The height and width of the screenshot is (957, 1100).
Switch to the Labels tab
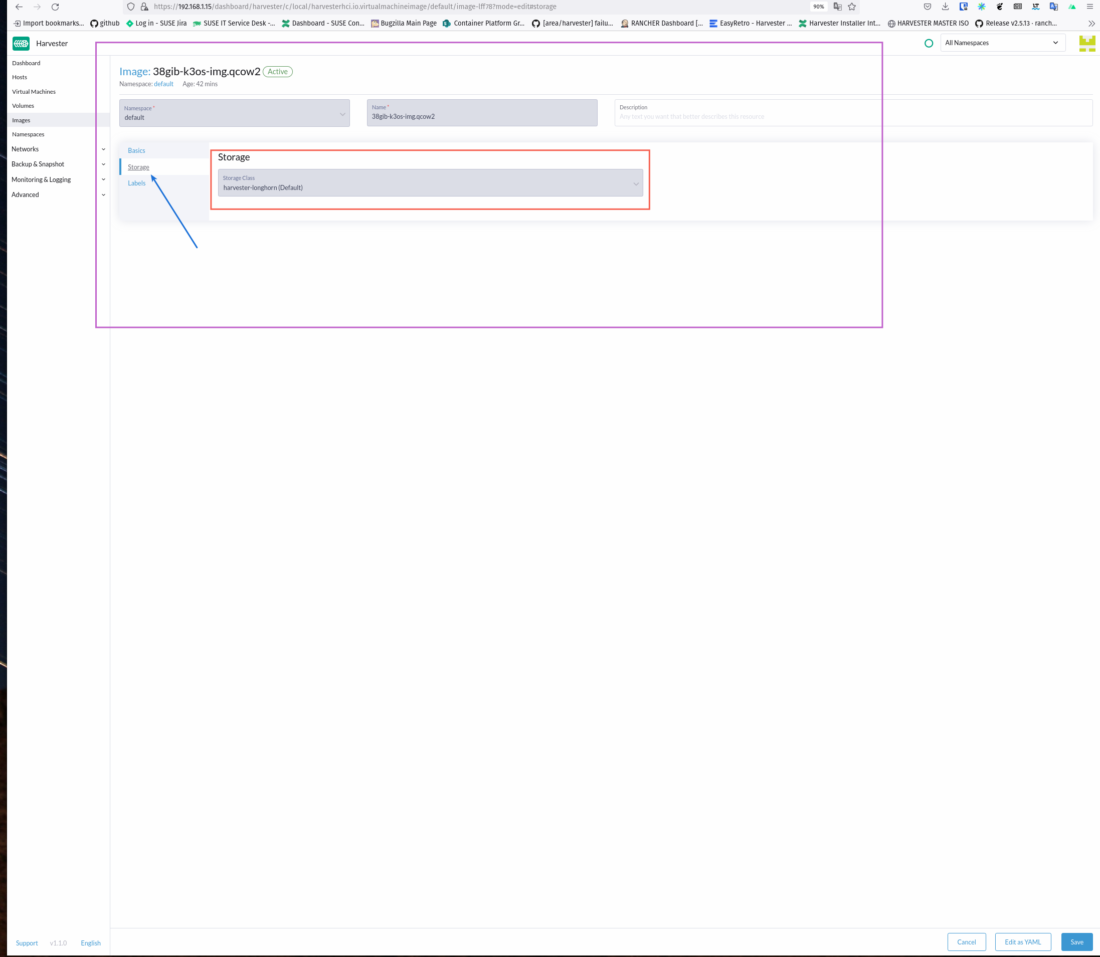tap(137, 182)
